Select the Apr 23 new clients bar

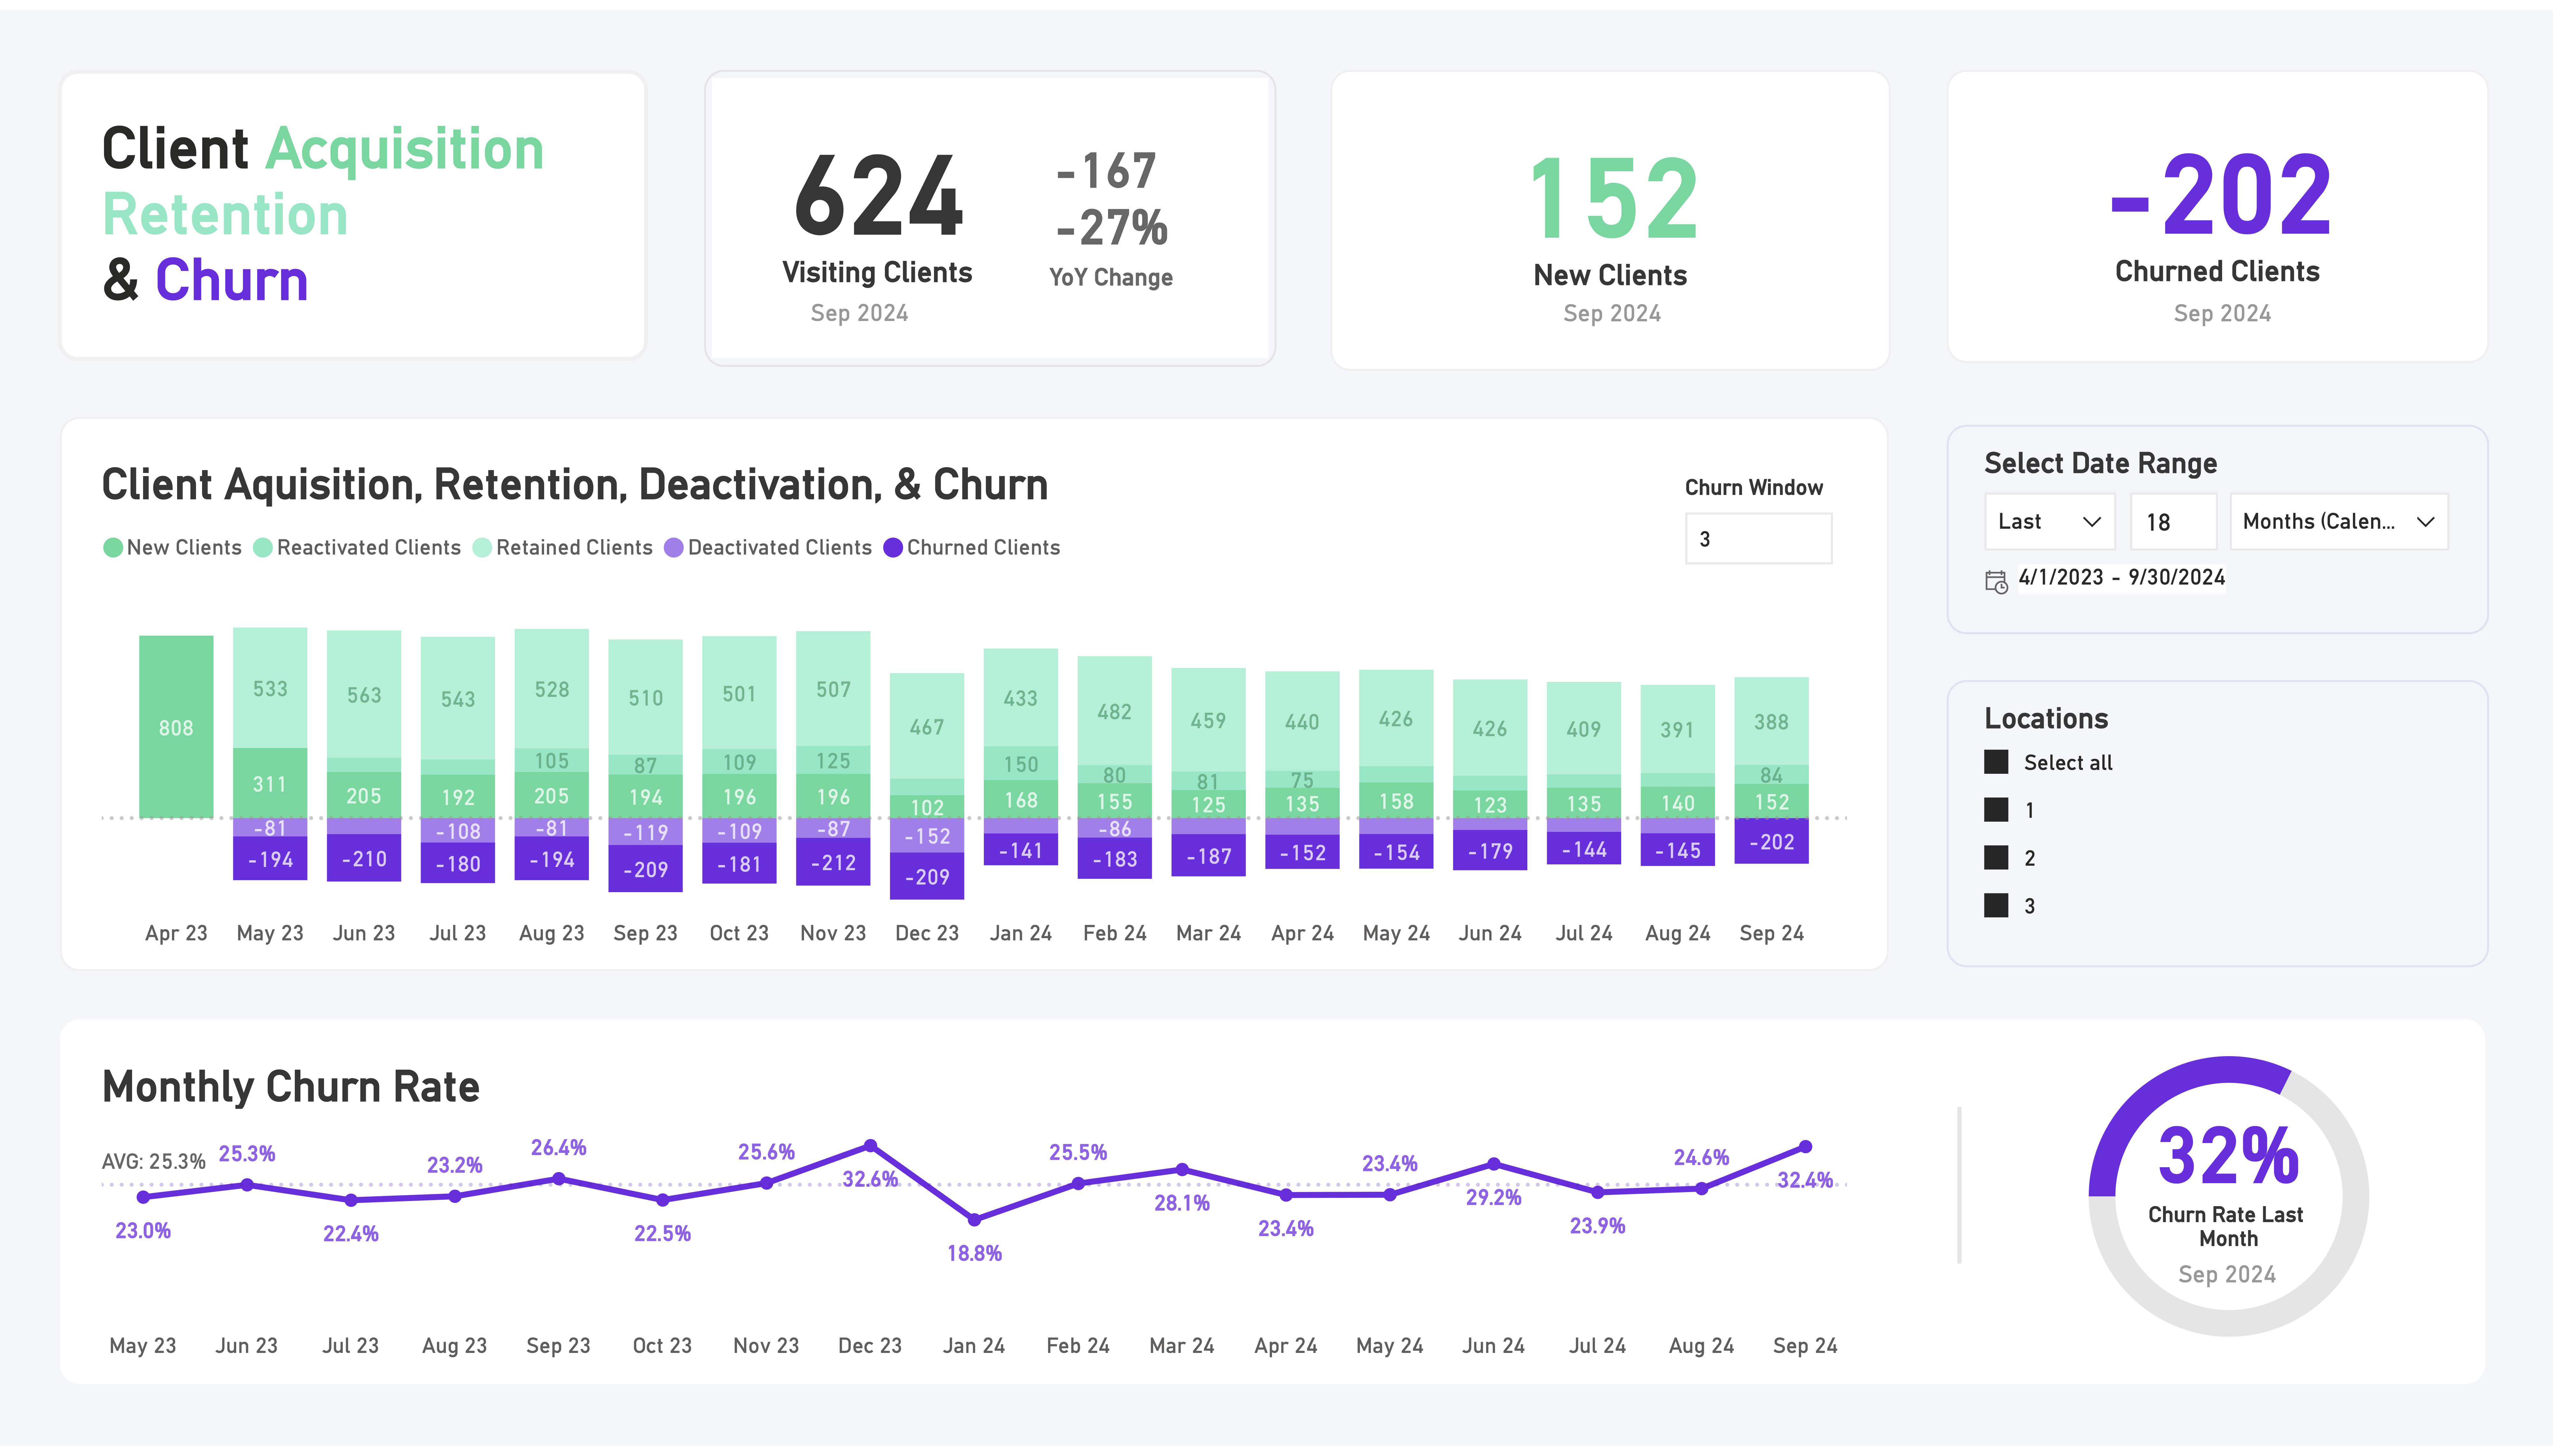pyautogui.click(x=176, y=727)
